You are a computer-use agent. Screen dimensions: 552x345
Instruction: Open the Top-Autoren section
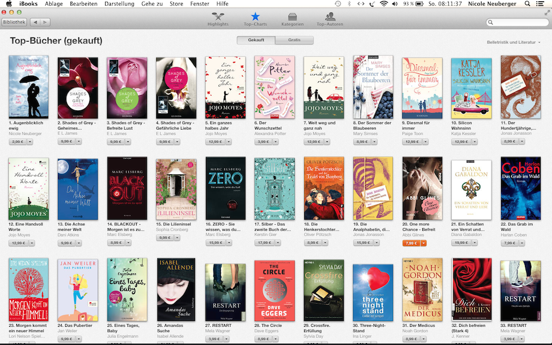click(330, 19)
